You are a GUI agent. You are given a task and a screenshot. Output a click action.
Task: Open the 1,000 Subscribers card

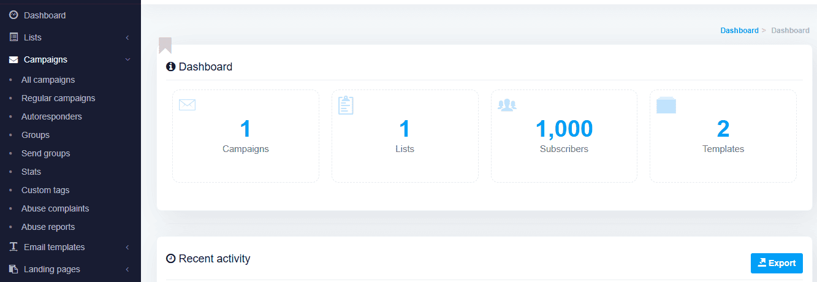(x=564, y=136)
